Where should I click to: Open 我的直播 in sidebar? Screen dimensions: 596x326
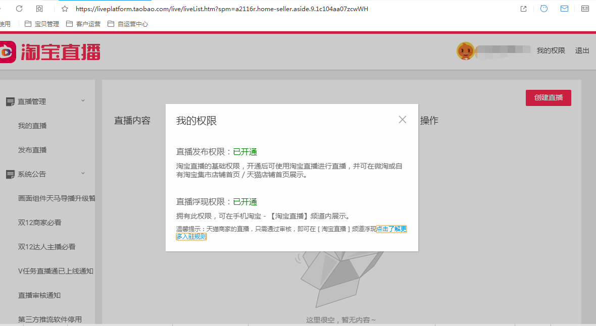pos(32,126)
